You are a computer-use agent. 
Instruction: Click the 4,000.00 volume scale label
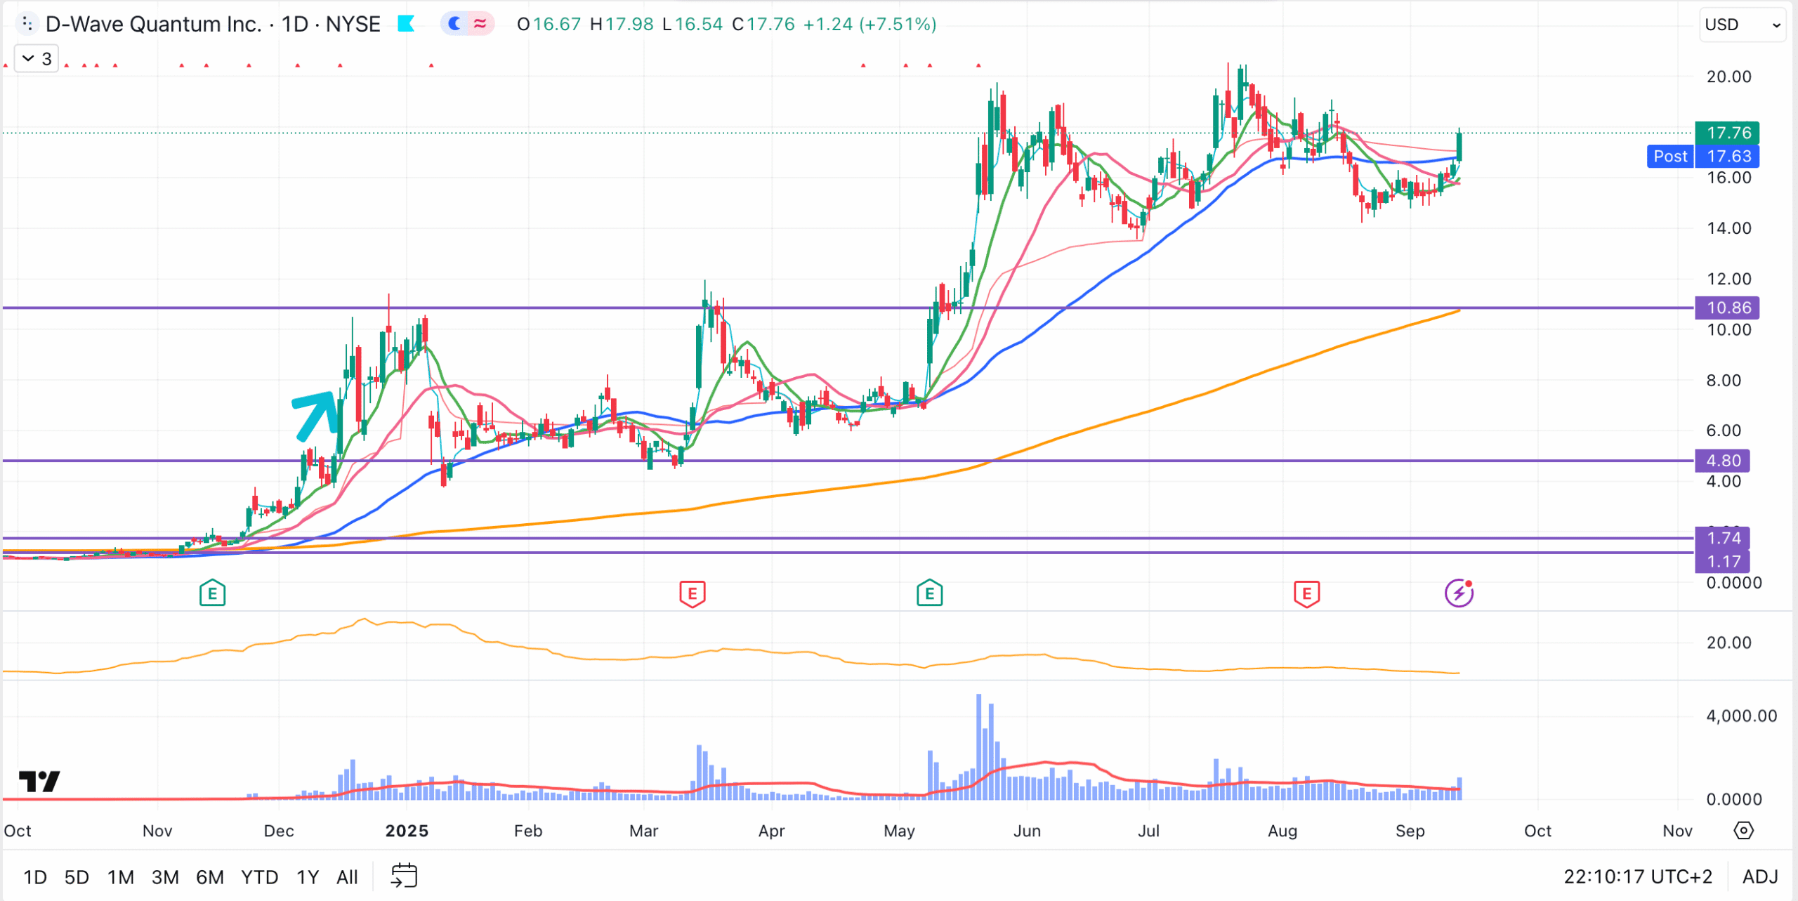point(1741,716)
